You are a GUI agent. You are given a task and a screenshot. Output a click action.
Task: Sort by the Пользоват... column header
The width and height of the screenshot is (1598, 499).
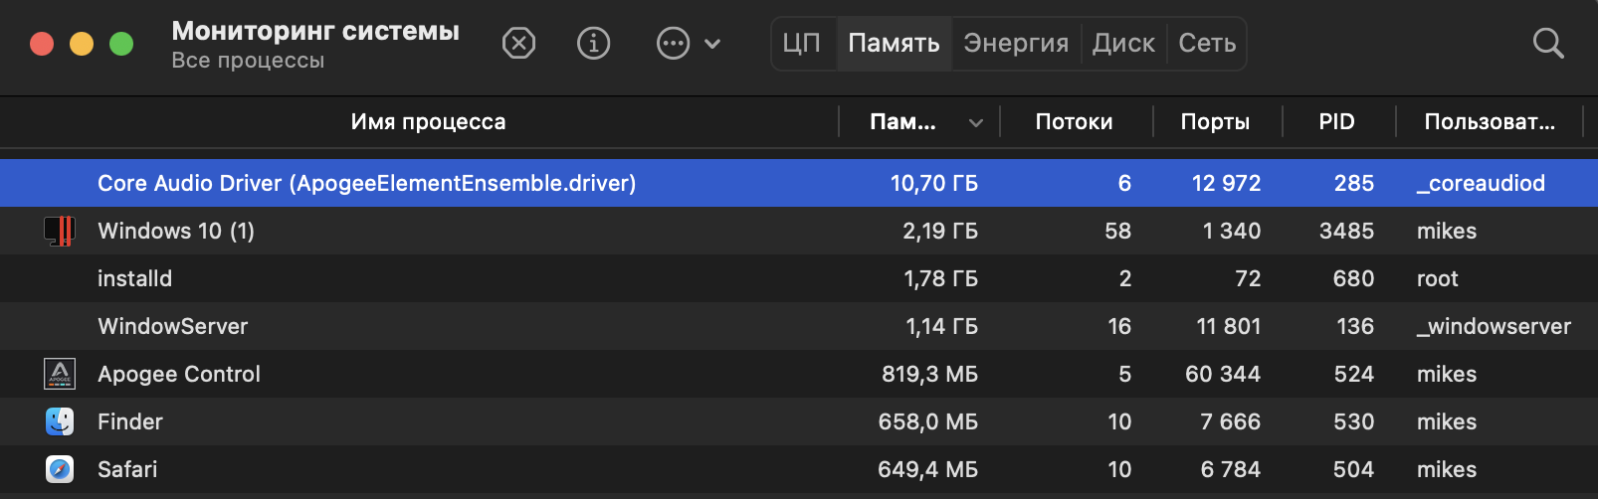pos(1490,122)
